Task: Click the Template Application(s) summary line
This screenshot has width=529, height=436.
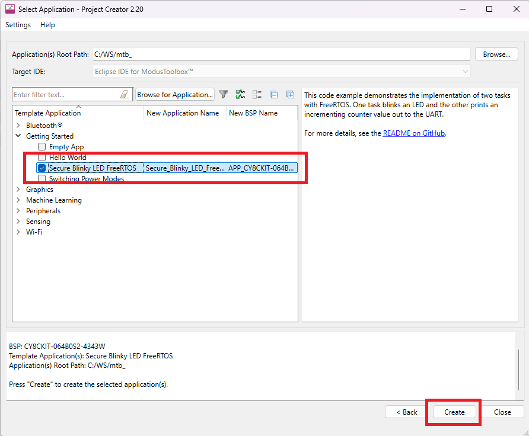Action: pos(91,356)
